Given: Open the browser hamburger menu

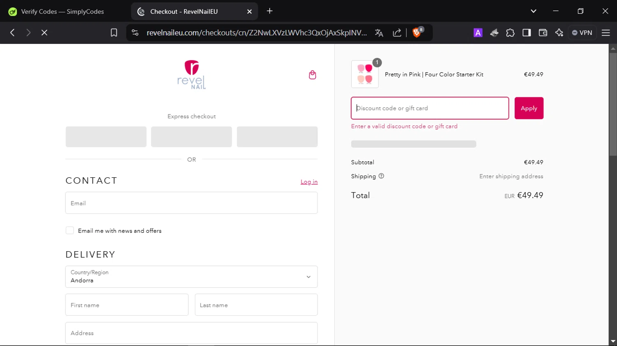Looking at the screenshot, I should 606,33.
